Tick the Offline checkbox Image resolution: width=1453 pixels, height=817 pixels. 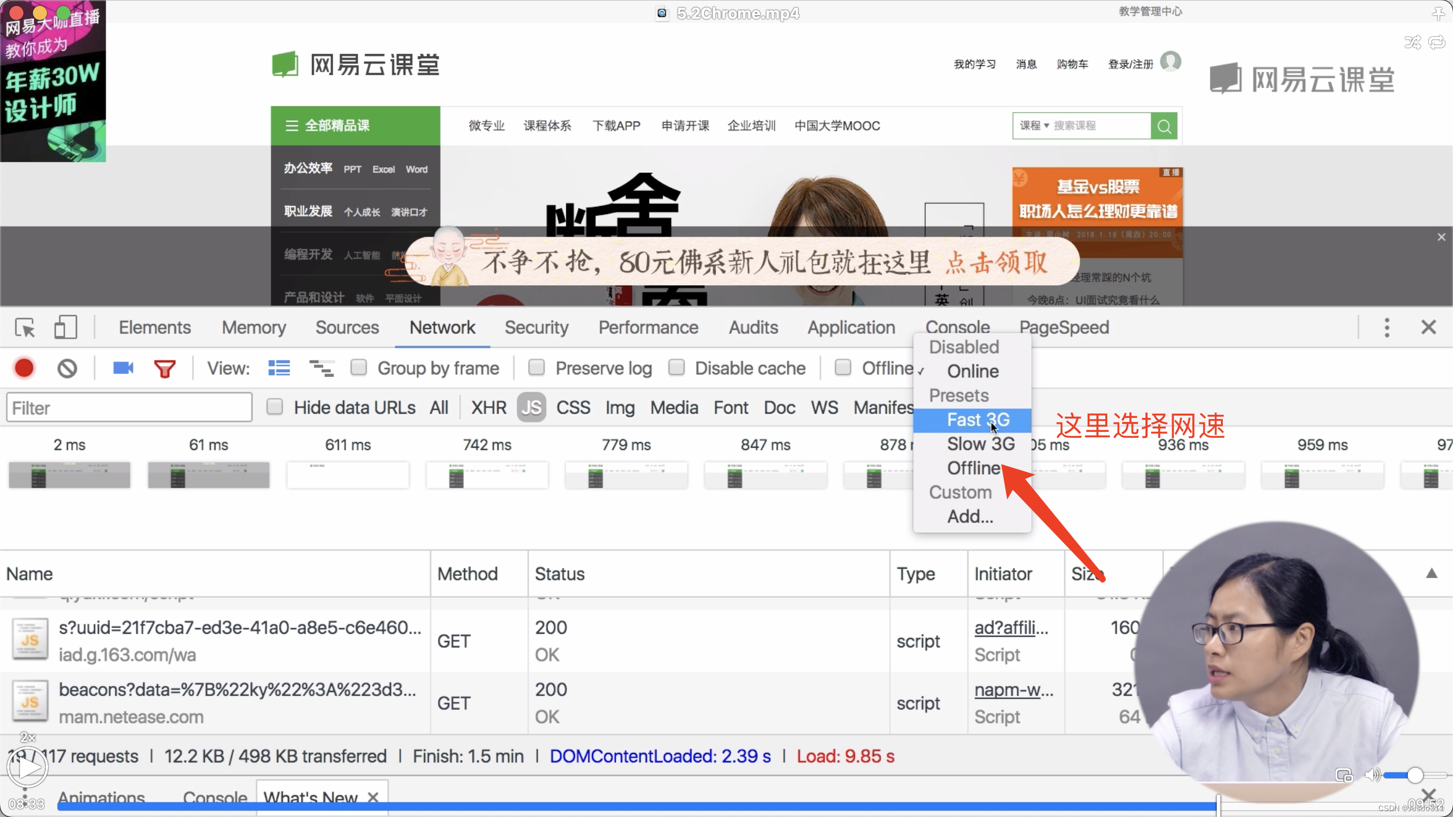point(843,367)
